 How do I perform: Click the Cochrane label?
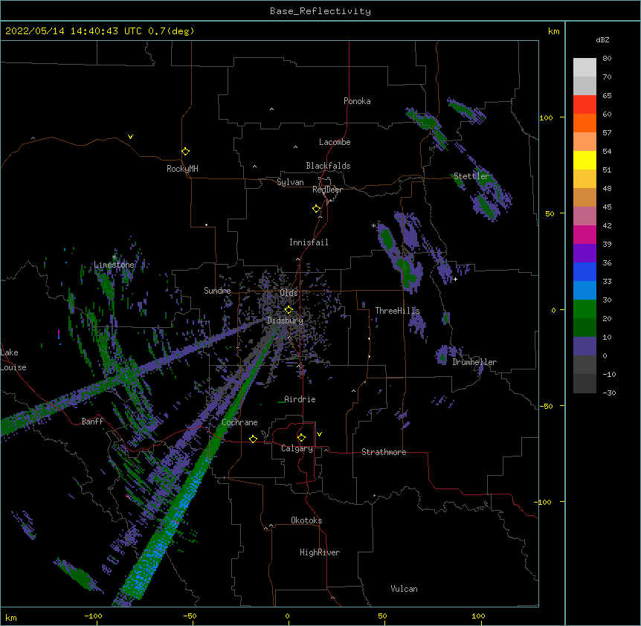[x=239, y=422]
